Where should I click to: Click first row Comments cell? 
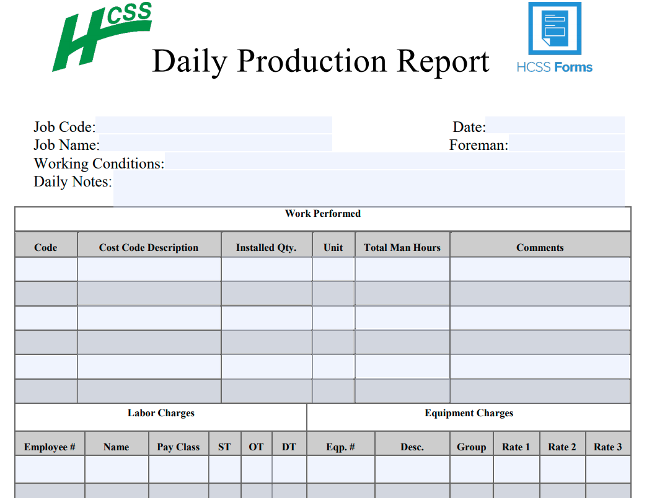[540, 269]
